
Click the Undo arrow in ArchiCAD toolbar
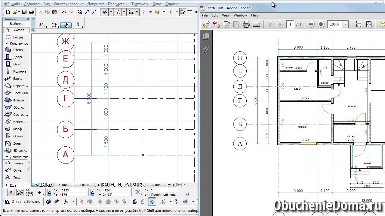point(63,12)
